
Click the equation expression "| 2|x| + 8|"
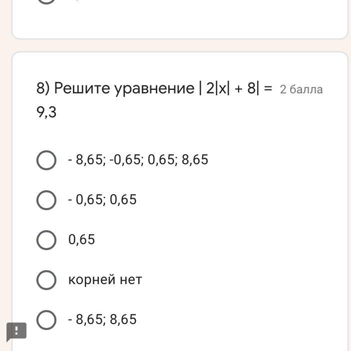pos(229,88)
